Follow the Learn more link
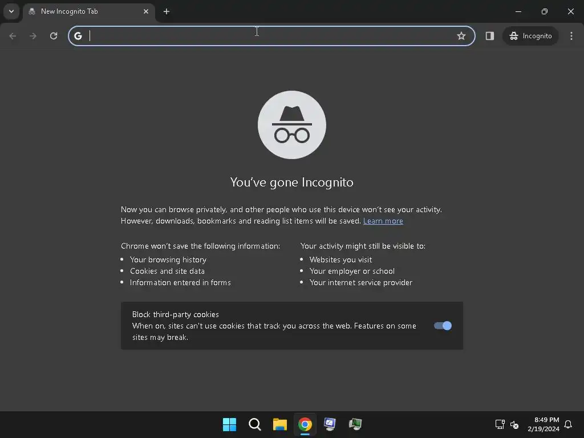The image size is (584, 438). pos(383,221)
